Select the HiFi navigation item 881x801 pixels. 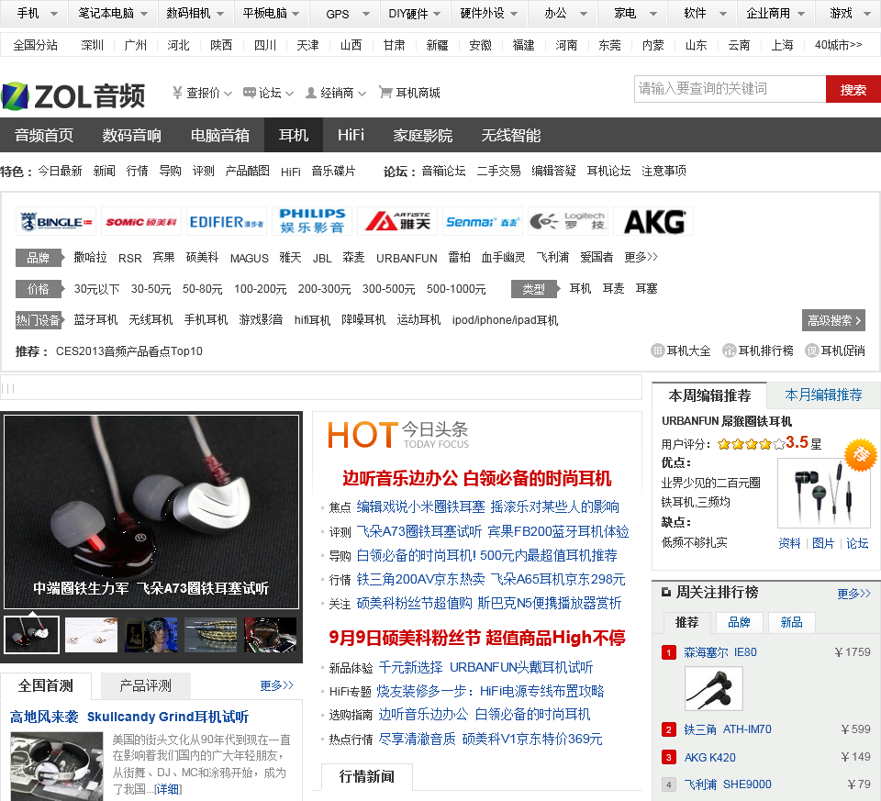pyautogui.click(x=351, y=135)
